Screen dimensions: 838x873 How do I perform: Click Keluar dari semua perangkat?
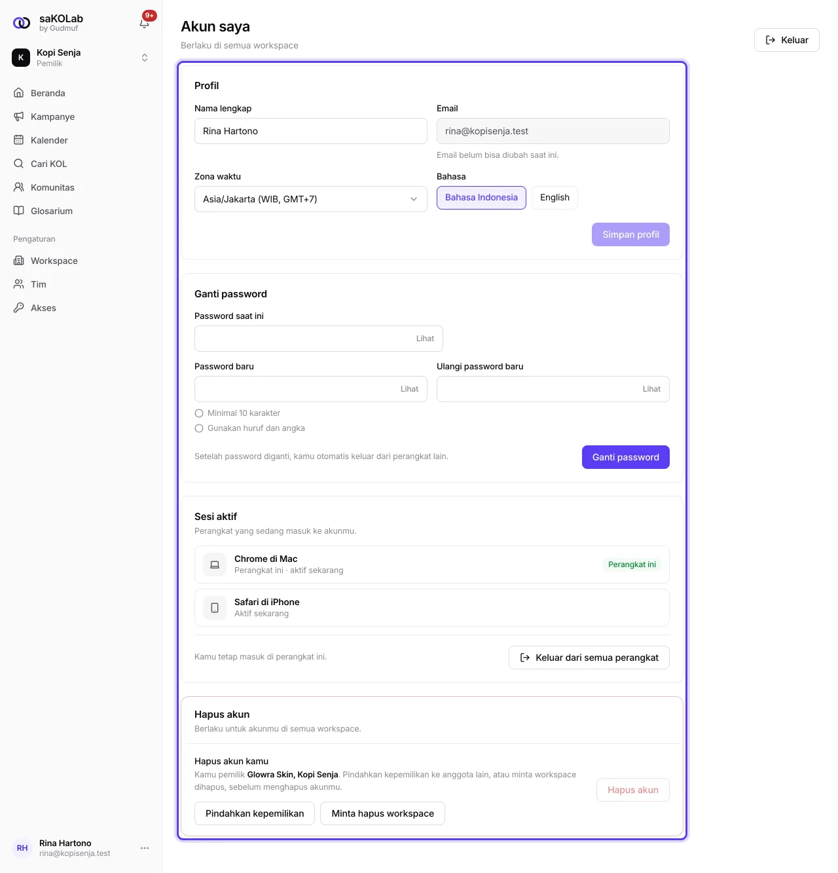(589, 658)
